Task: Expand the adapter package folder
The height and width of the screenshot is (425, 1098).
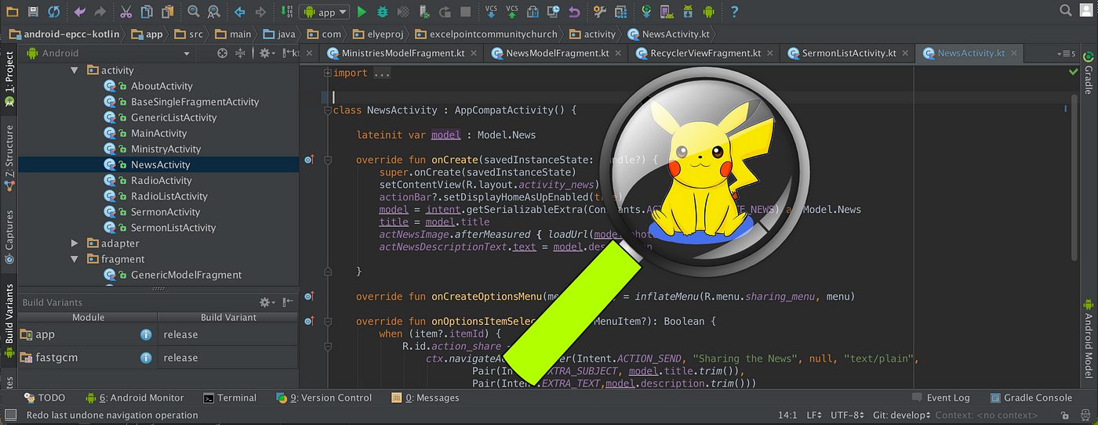Action: coord(75,243)
